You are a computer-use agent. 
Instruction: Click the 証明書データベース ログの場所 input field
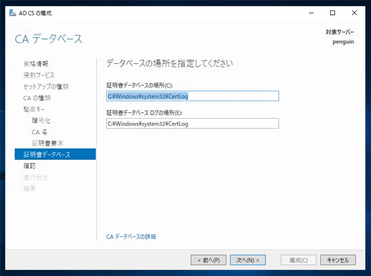coord(192,123)
